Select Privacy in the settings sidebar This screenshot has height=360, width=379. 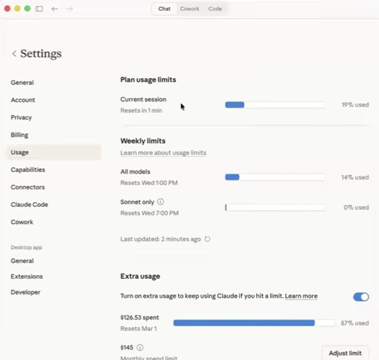[21, 117]
